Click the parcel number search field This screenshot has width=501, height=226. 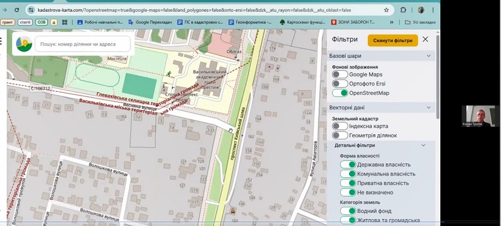(82, 44)
